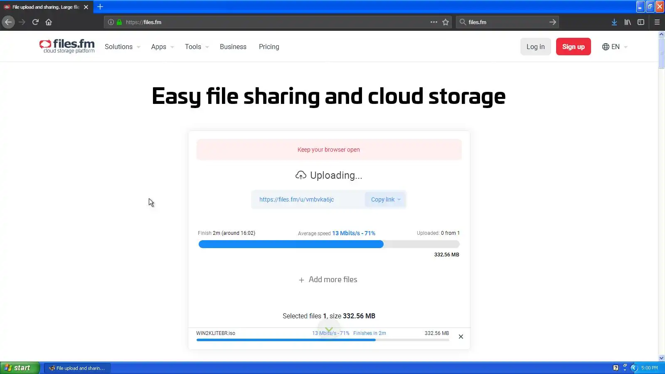Click the WIN2KLITEBR.iso file progress bar
The height and width of the screenshot is (374, 665).
[x=323, y=340]
